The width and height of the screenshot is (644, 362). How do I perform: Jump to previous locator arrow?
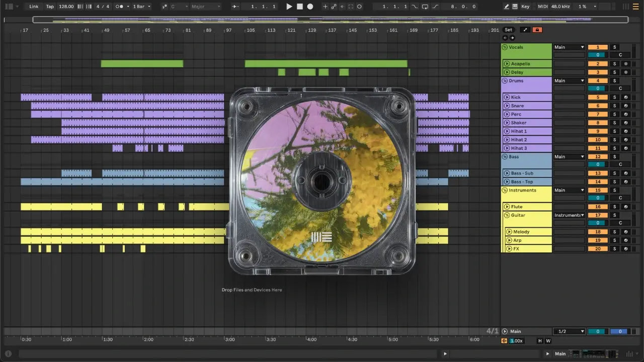(505, 38)
